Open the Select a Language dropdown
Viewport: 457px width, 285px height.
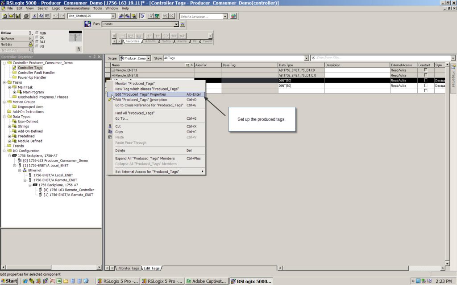pos(225,16)
